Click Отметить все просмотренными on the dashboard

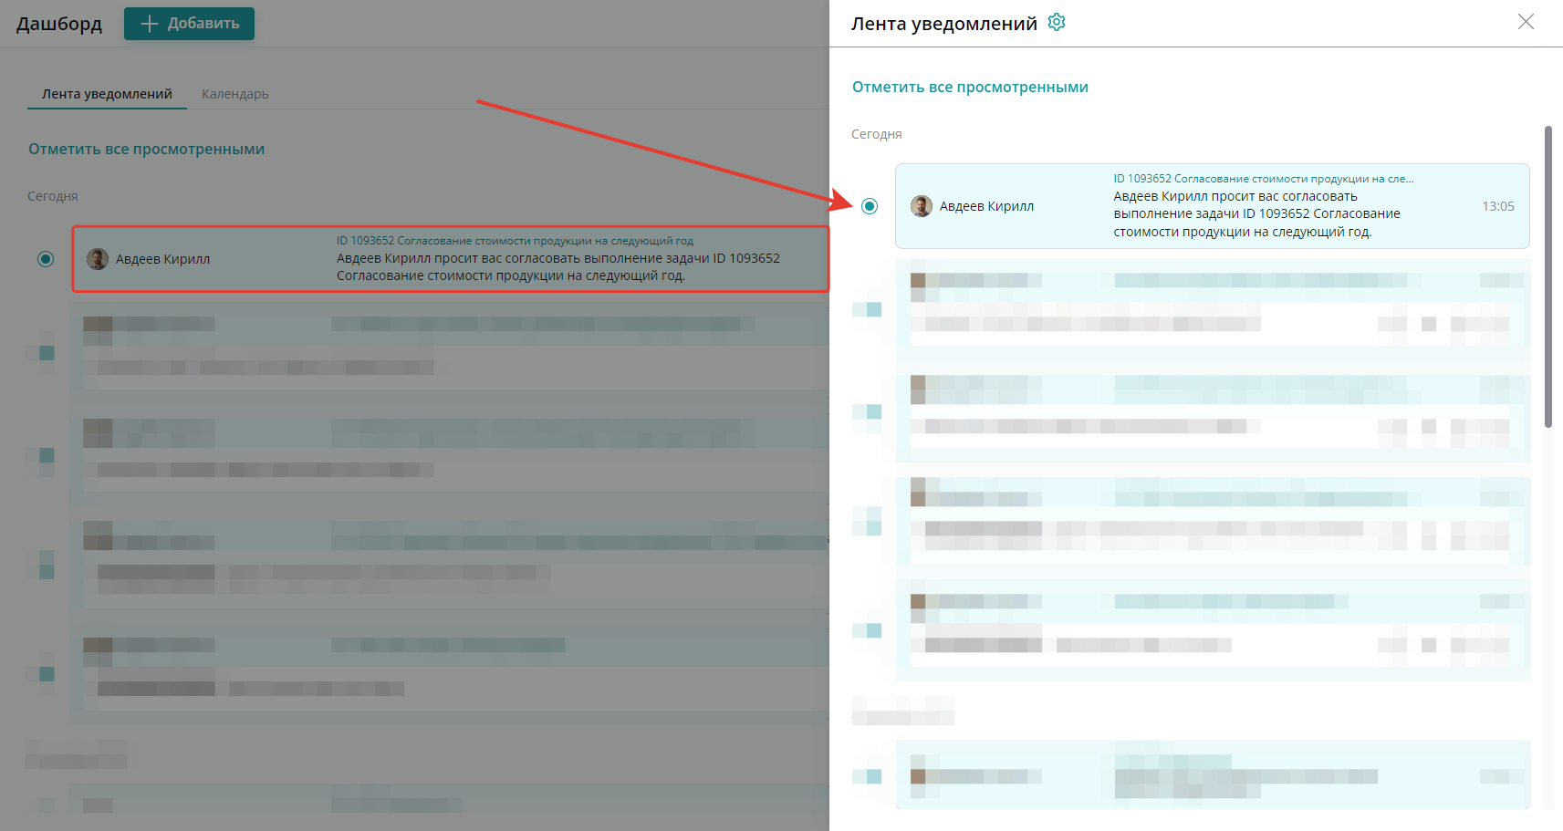point(146,149)
